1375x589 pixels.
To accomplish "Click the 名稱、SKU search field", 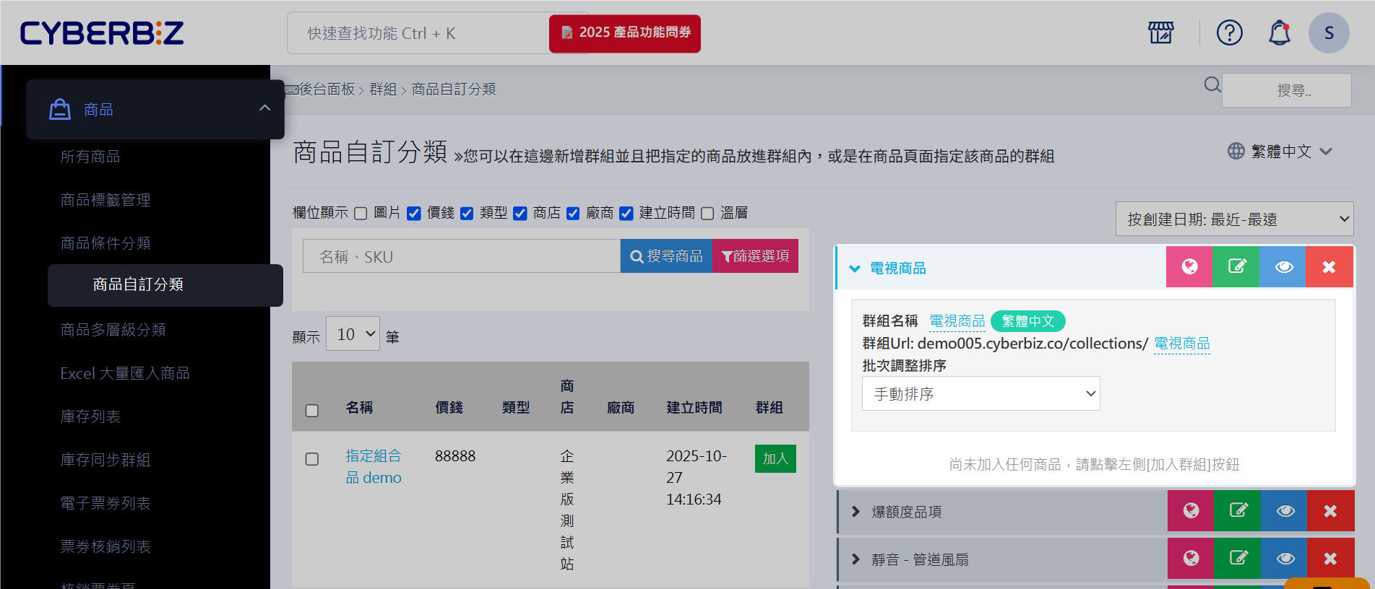I will click(461, 256).
